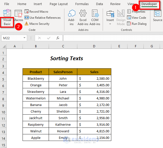Open the Macros dialog

coord(19,15)
